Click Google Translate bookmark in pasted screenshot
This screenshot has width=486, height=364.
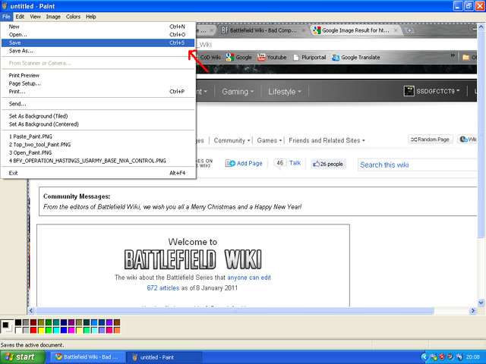pos(356,58)
